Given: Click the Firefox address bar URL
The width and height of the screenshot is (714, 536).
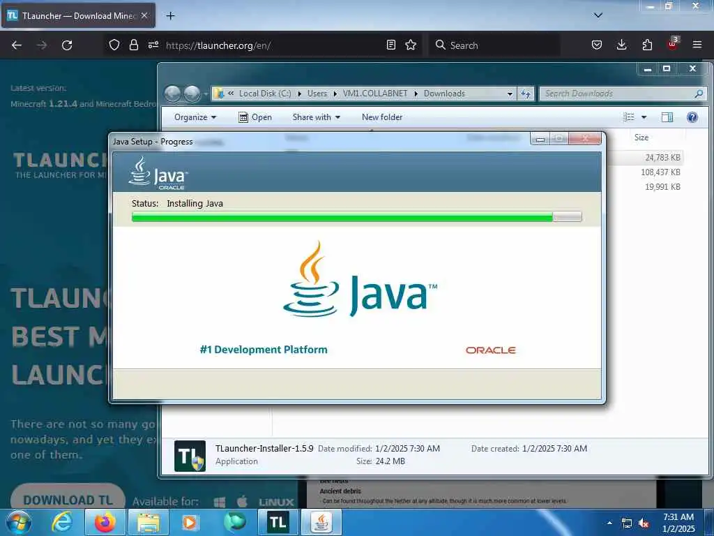Looking at the screenshot, I should tap(218, 45).
